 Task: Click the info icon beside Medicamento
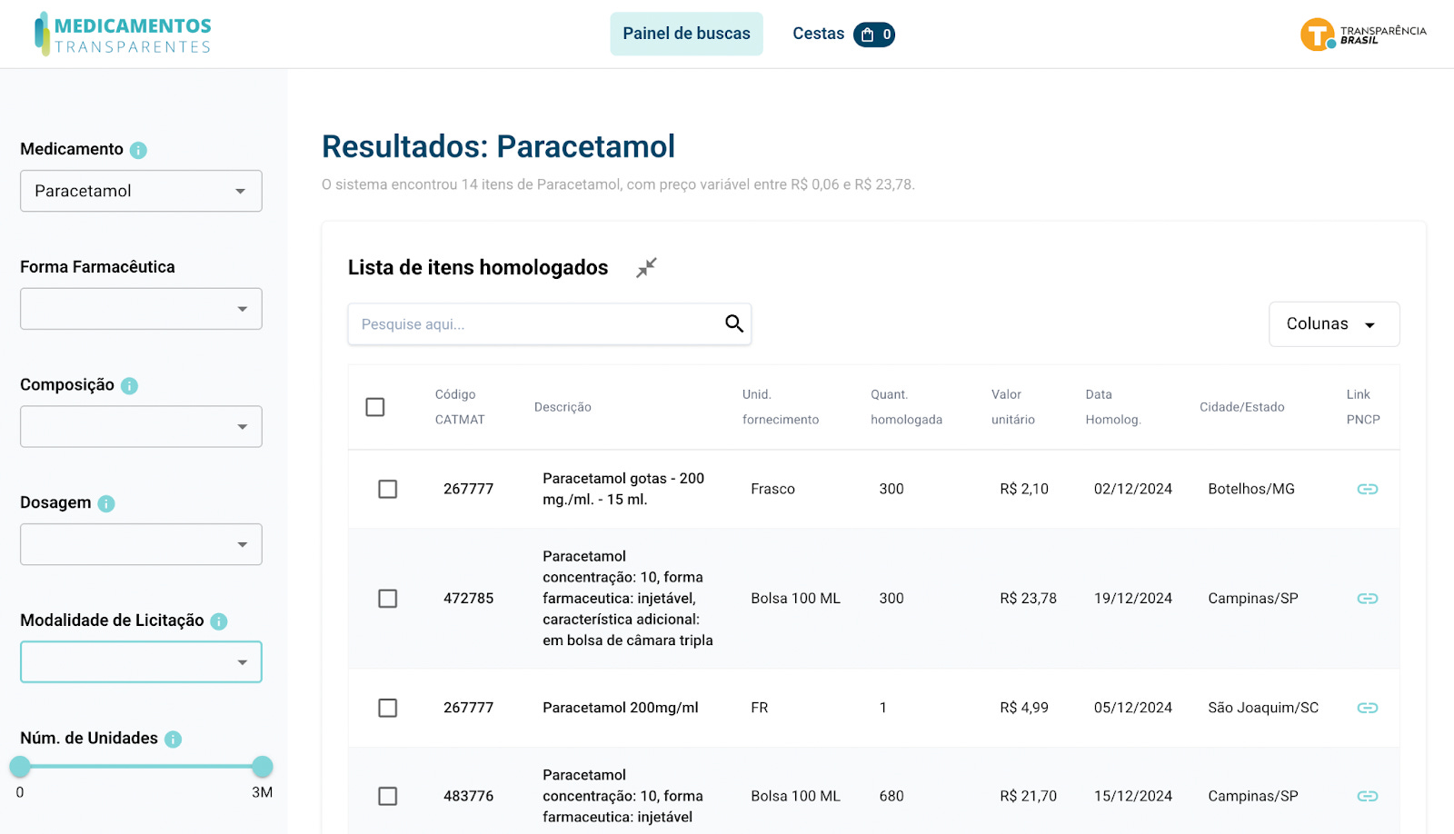click(138, 150)
